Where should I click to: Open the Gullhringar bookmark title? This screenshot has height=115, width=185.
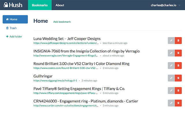pos(43,76)
